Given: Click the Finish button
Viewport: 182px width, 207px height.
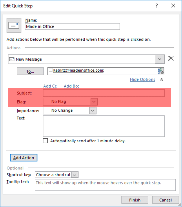Looking at the screenshot, I should (135, 200).
